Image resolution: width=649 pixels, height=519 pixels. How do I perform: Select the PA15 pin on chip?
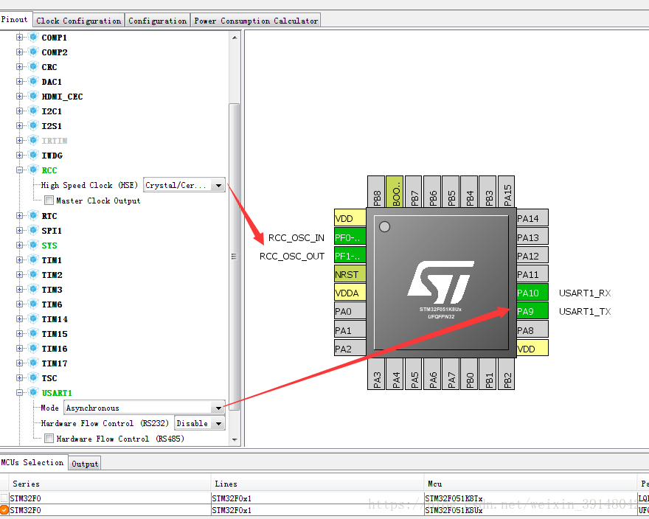pos(507,191)
